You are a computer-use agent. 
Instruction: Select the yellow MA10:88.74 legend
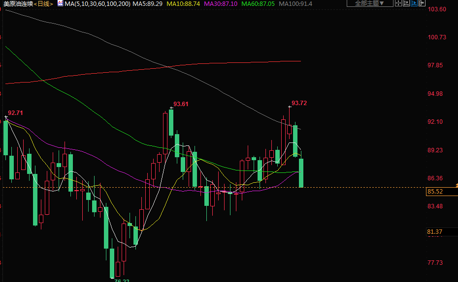183,4
